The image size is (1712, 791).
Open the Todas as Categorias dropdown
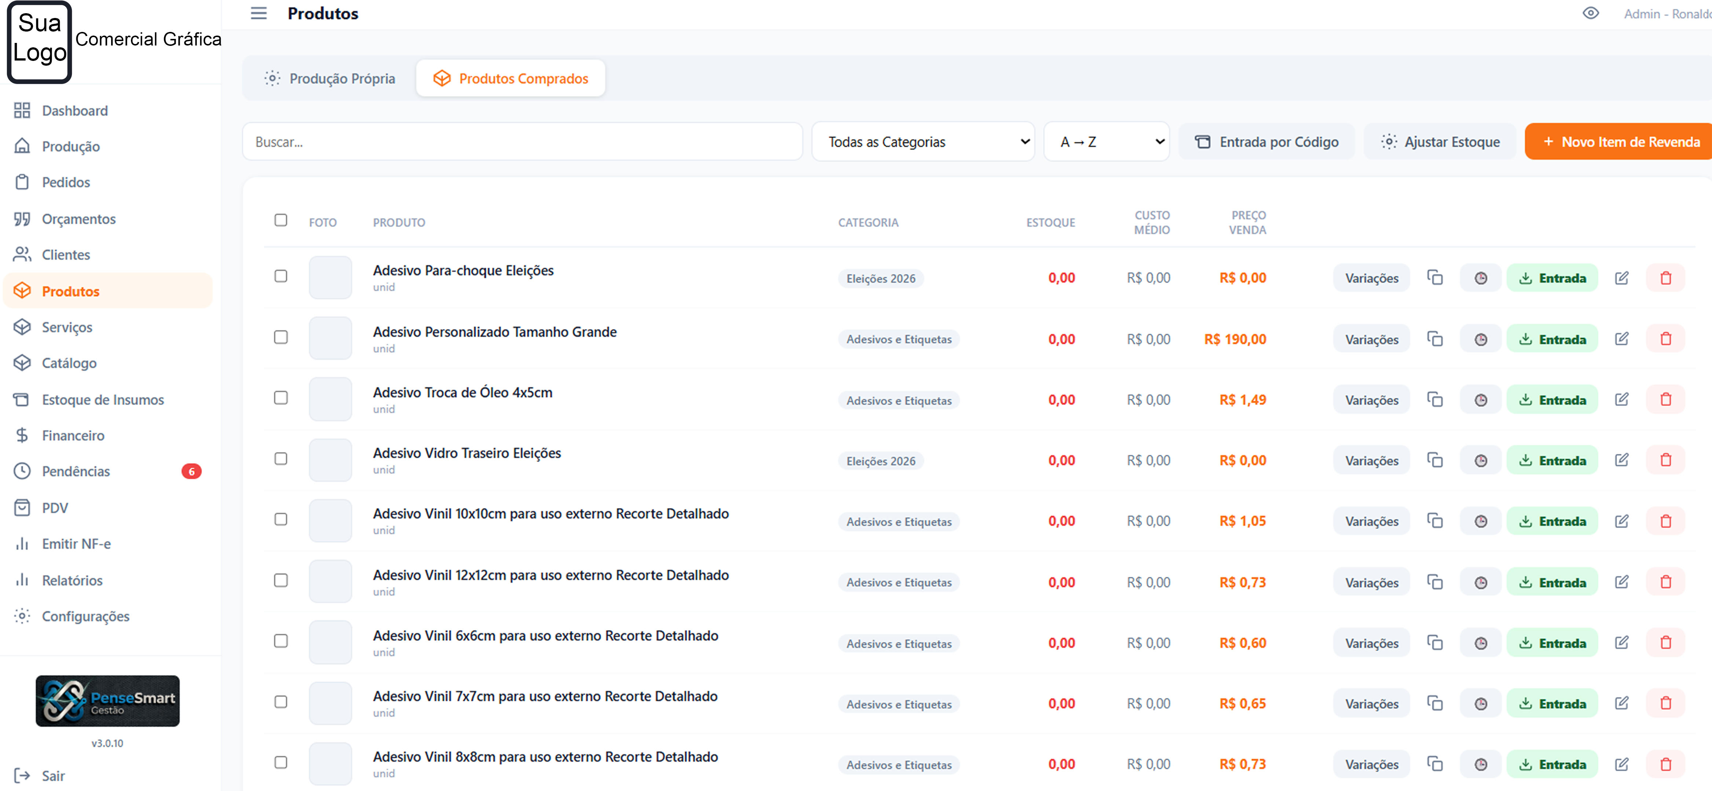coord(923,142)
